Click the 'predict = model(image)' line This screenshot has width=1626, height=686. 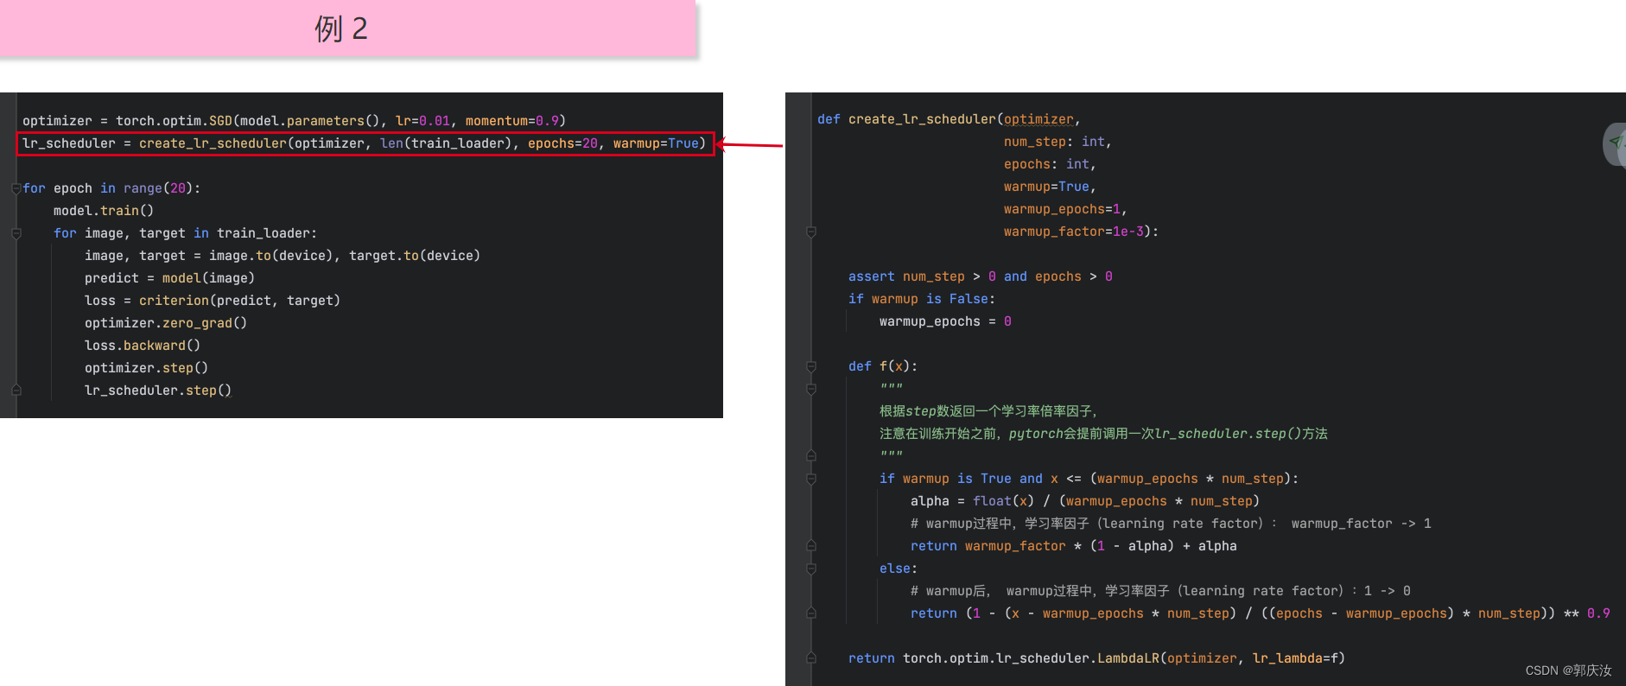coord(169,278)
